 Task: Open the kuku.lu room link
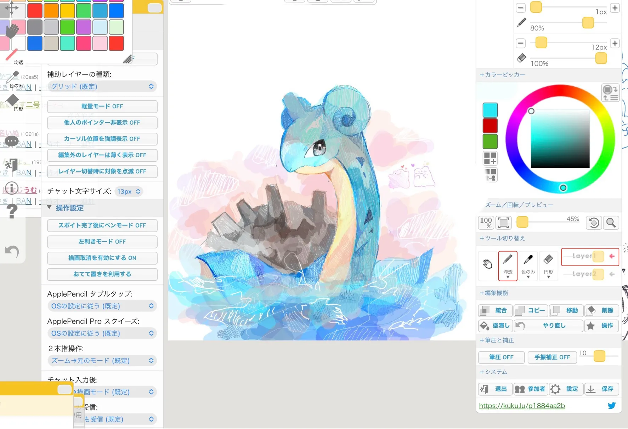(522, 406)
